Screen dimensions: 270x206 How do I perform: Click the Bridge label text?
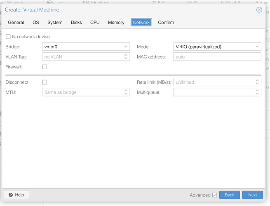click(x=13, y=47)
